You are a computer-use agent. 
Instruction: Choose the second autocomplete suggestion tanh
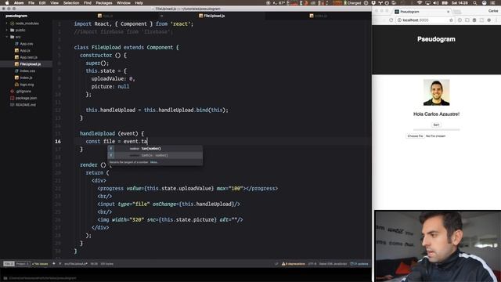pyautogui.click(x=155, y=155)
